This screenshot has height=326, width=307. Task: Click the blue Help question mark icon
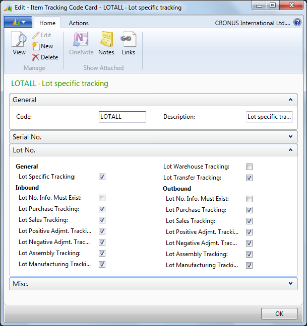pyautogui.click(x=297, y=22)
